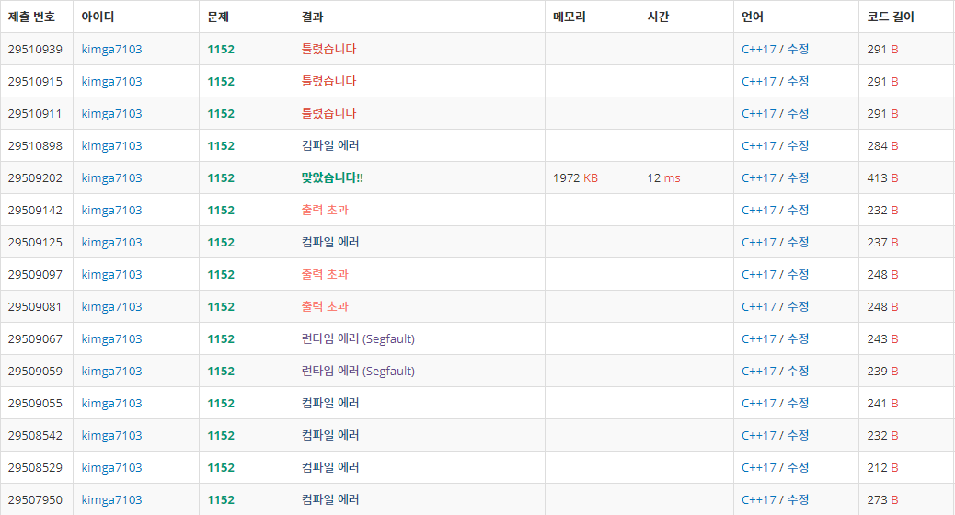
Task: Click 런타임 에러 (Segfault) result of submission 29509067
Action: coord(358,339)
